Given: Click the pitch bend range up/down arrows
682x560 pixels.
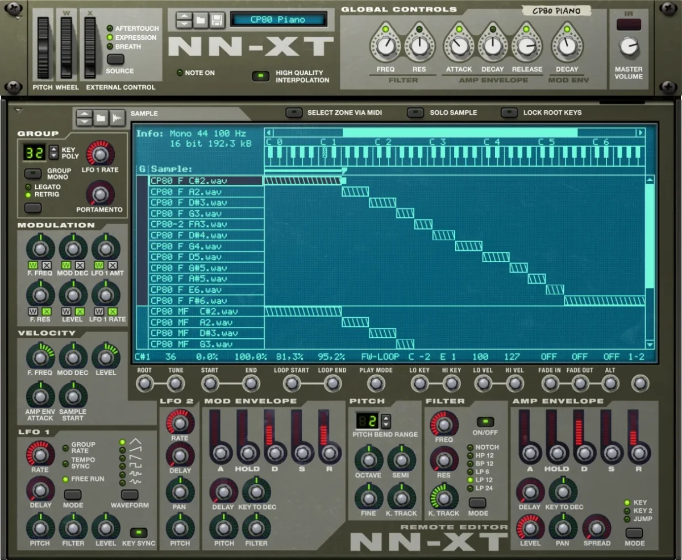Looking at the screenshot, I should point(386,421).
